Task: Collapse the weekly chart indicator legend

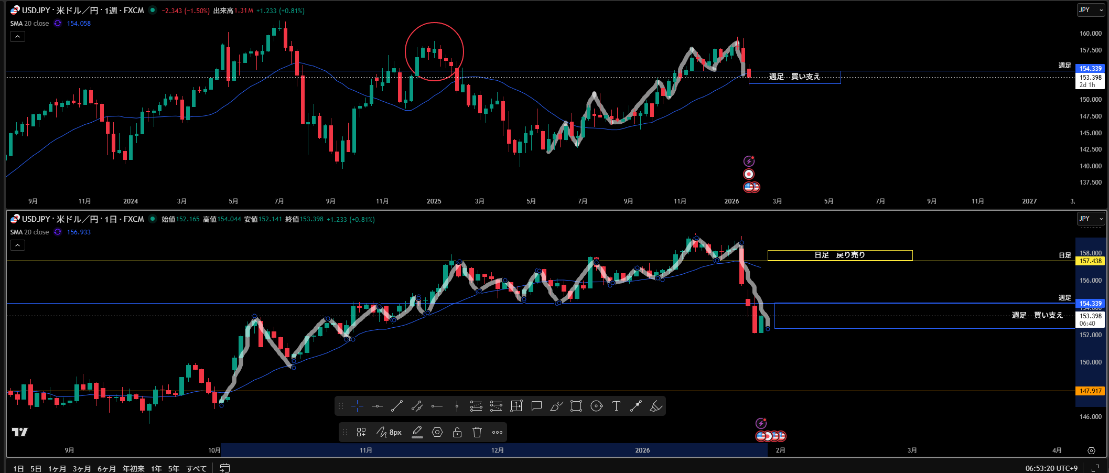Action: tap(17, 37)
